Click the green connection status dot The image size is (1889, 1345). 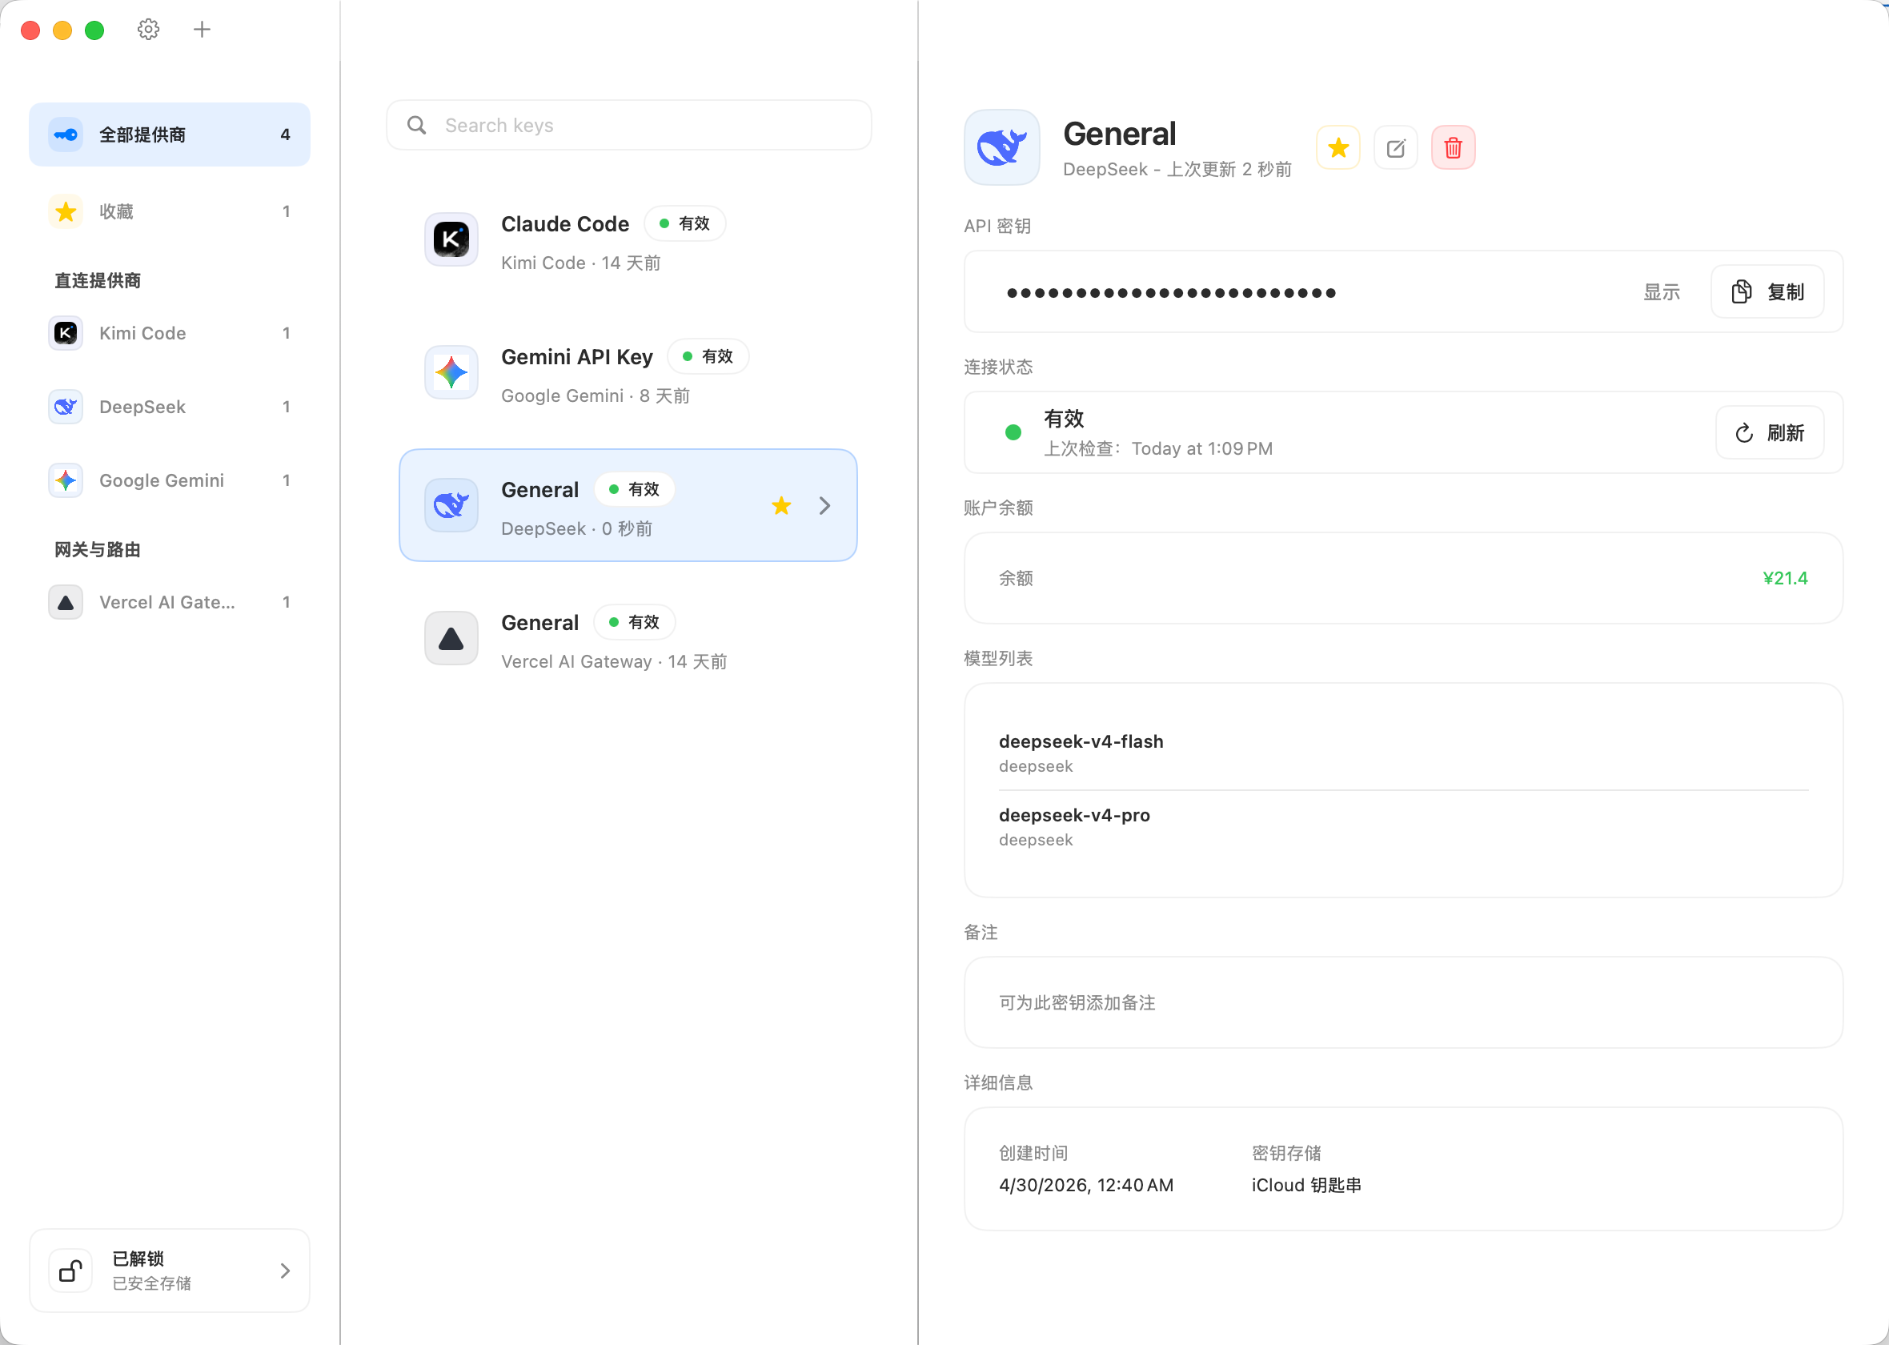coord(1013,432)
